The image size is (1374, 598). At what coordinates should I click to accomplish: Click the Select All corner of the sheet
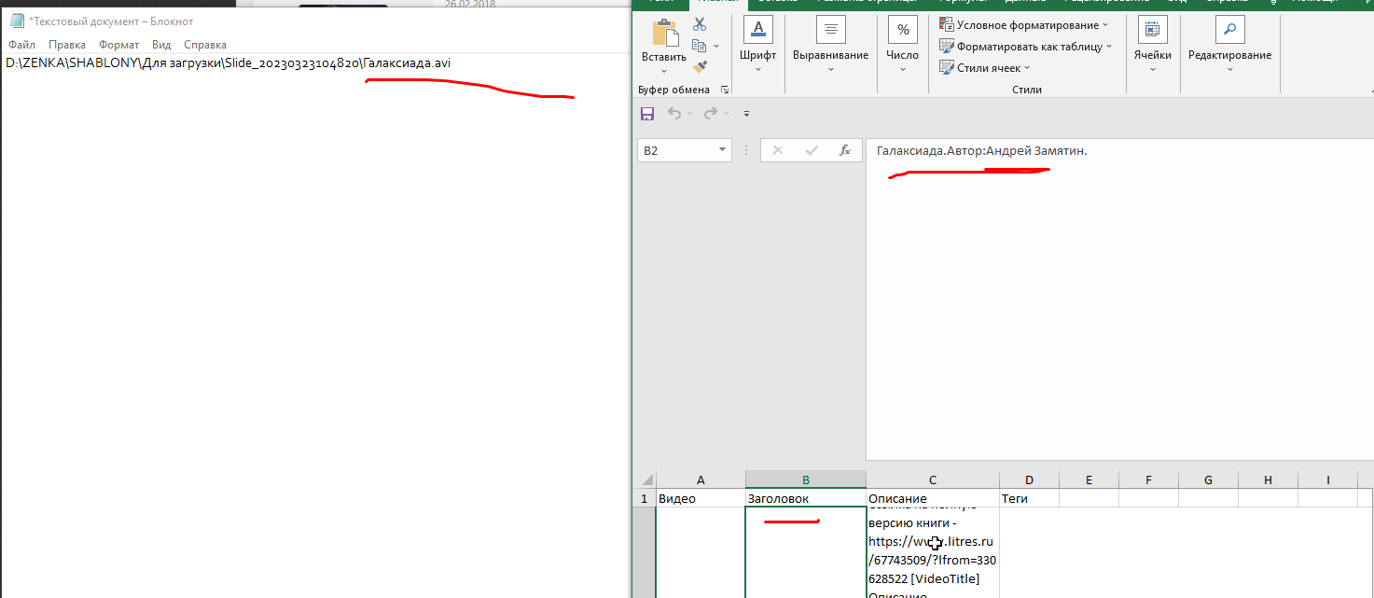(645, 480)
